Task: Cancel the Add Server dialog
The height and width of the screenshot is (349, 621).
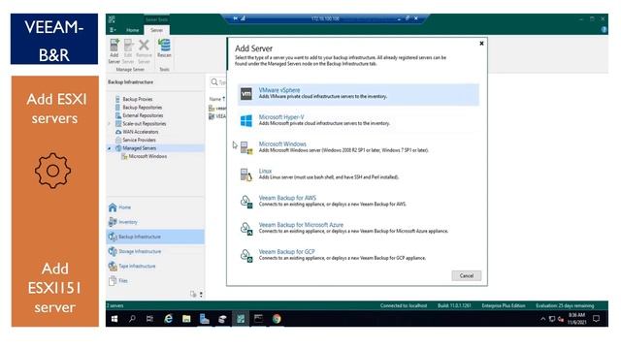Action: pyautogui.click(x=466, y=275)
